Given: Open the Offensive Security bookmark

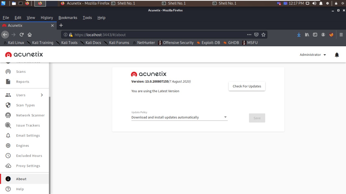Looking at the screenshot, I should 176,43.
